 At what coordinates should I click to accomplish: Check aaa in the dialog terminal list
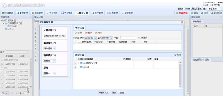[84, 67]
